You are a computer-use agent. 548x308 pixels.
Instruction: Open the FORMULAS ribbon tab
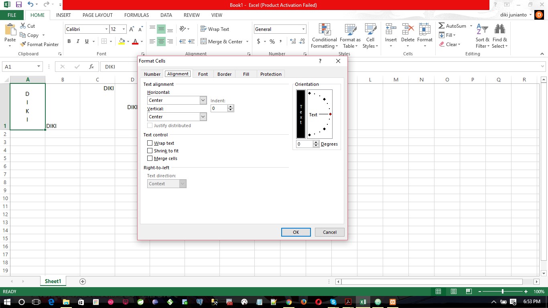(x=136, y=15)
